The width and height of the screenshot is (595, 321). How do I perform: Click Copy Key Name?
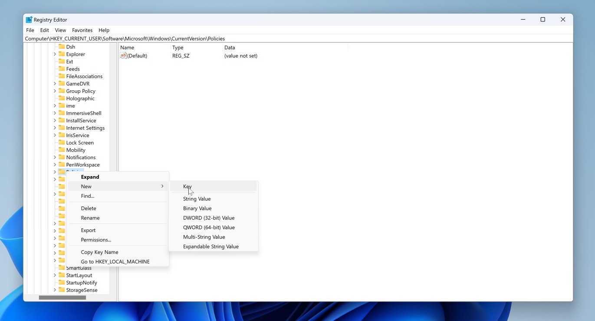tap(118, 252)
